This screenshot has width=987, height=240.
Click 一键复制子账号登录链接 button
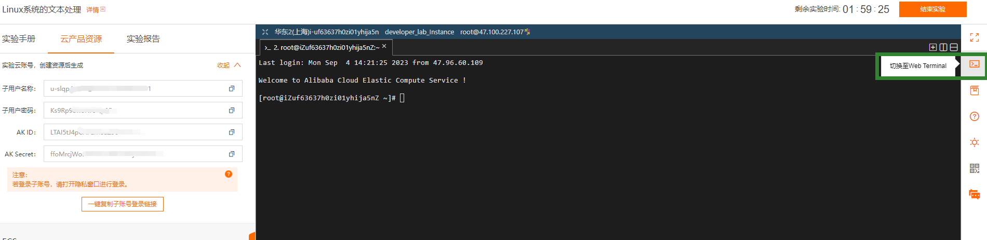tap(123, 204)
